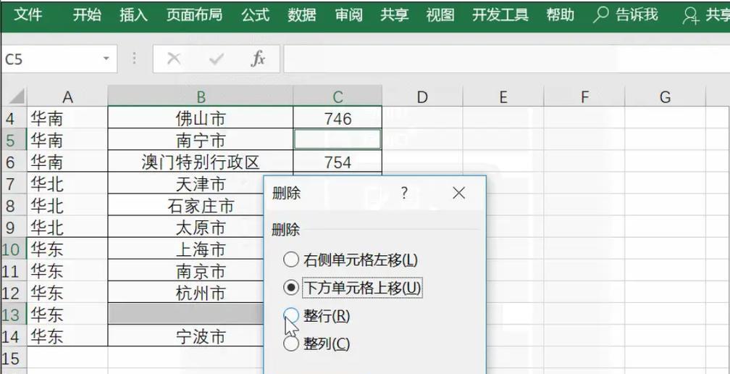Select column E header
This screenshot has width=730, height=374.
click(503, 97)
